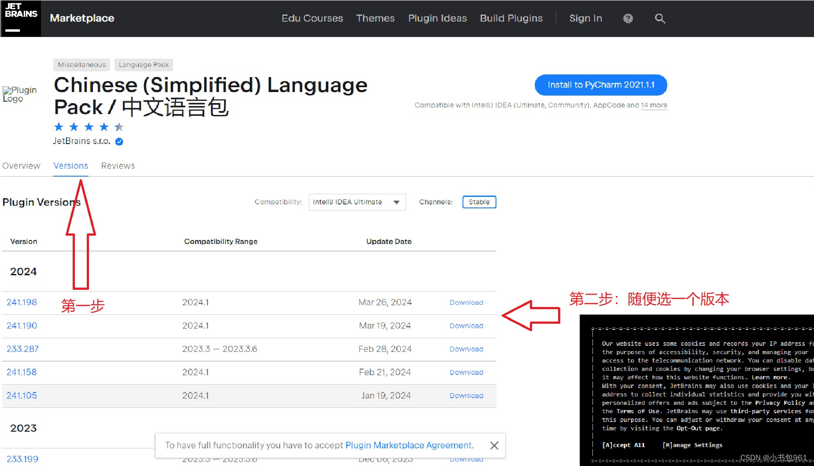
Task: Open Build Plugins in the top navigation
Action: pyautogui.click(x=511, y=18)
